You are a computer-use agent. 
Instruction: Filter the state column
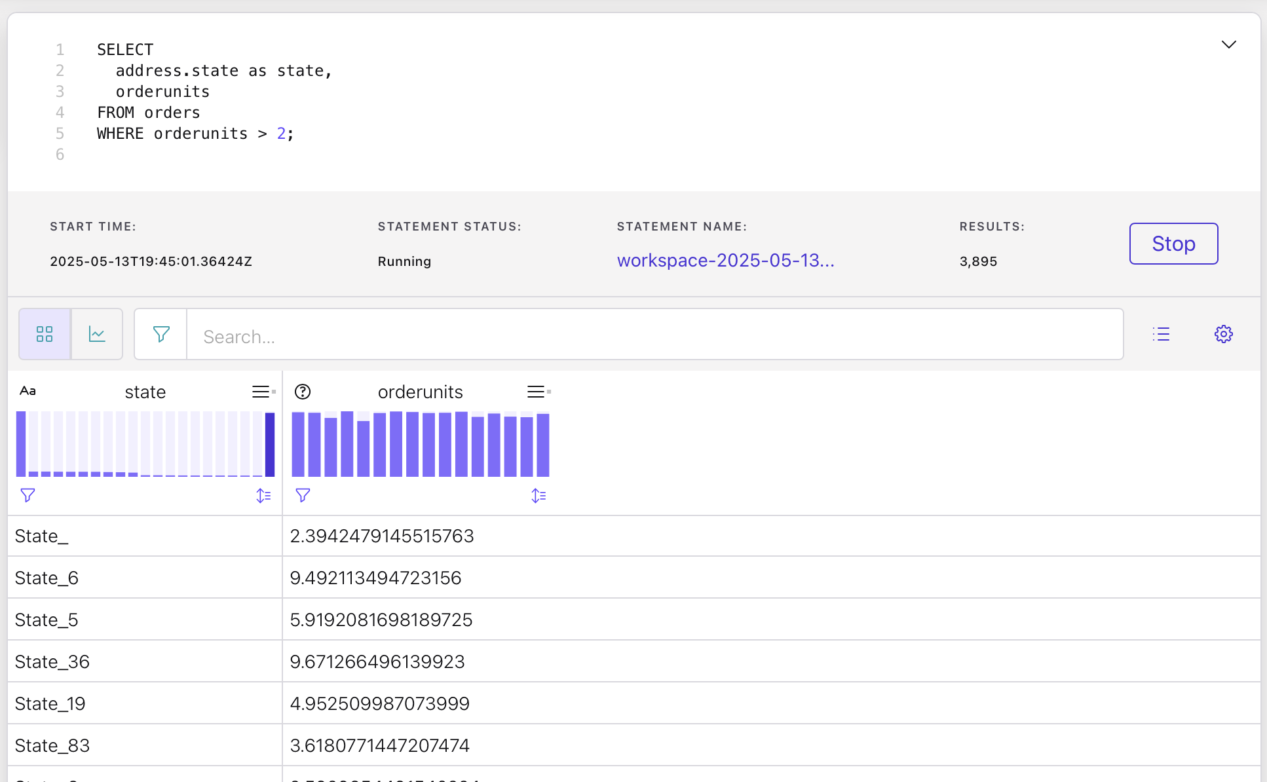[x=28, y=495]
